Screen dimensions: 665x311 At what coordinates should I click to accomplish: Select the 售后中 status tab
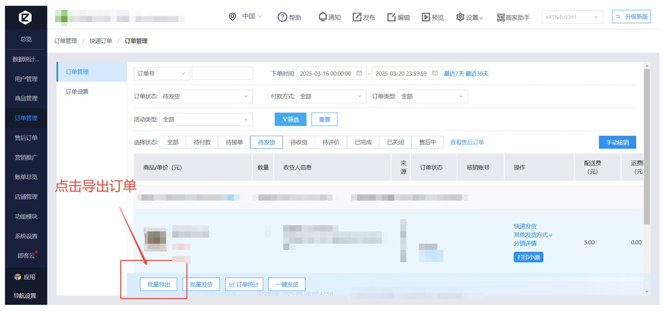point(427,142)
